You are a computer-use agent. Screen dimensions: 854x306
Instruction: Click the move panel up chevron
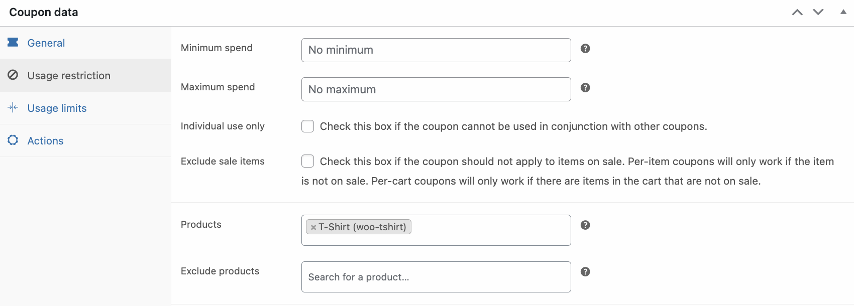tap(797, 11)
